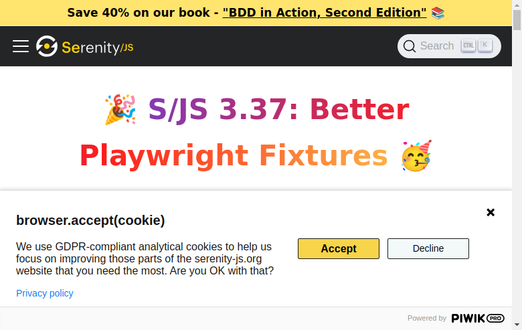The height and width of the screenshot is (330, 522).
Task: Click the PIWIK PRO logo
Action: click(477, 318)
